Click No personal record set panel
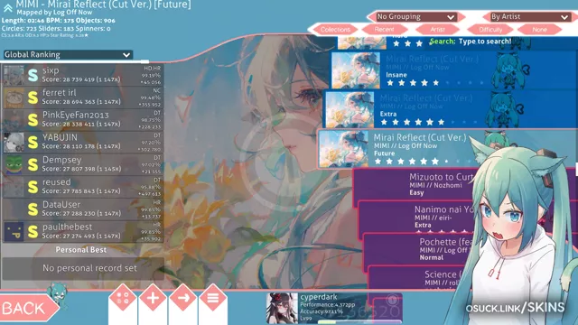Image resolution: width=578 pixels, height=325 pixels. point(83,268)
